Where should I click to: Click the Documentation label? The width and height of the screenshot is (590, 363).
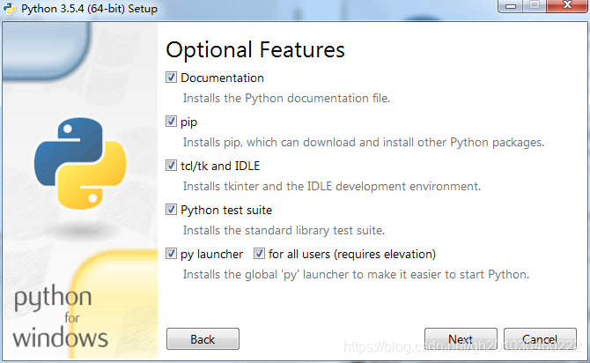point(223,78)
